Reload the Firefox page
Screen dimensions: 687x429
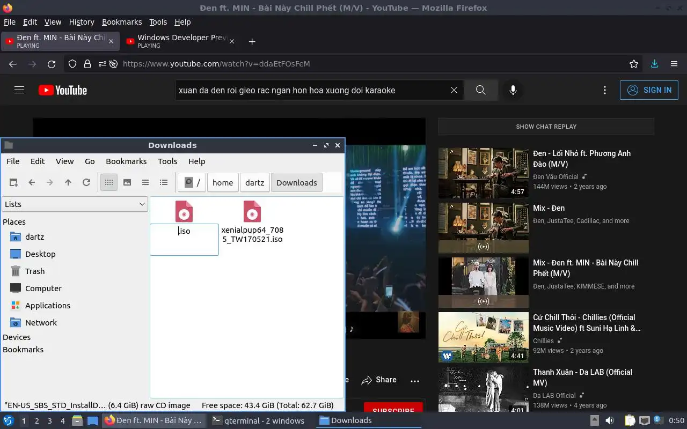click(52, 64)
